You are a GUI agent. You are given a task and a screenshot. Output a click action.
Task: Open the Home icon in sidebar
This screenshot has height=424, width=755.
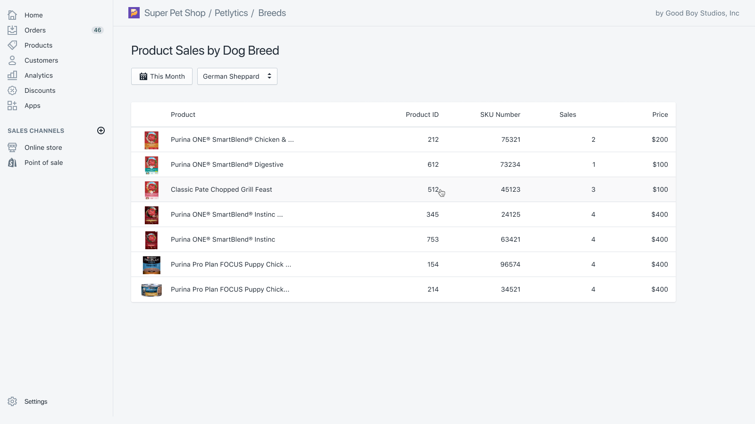12,15
